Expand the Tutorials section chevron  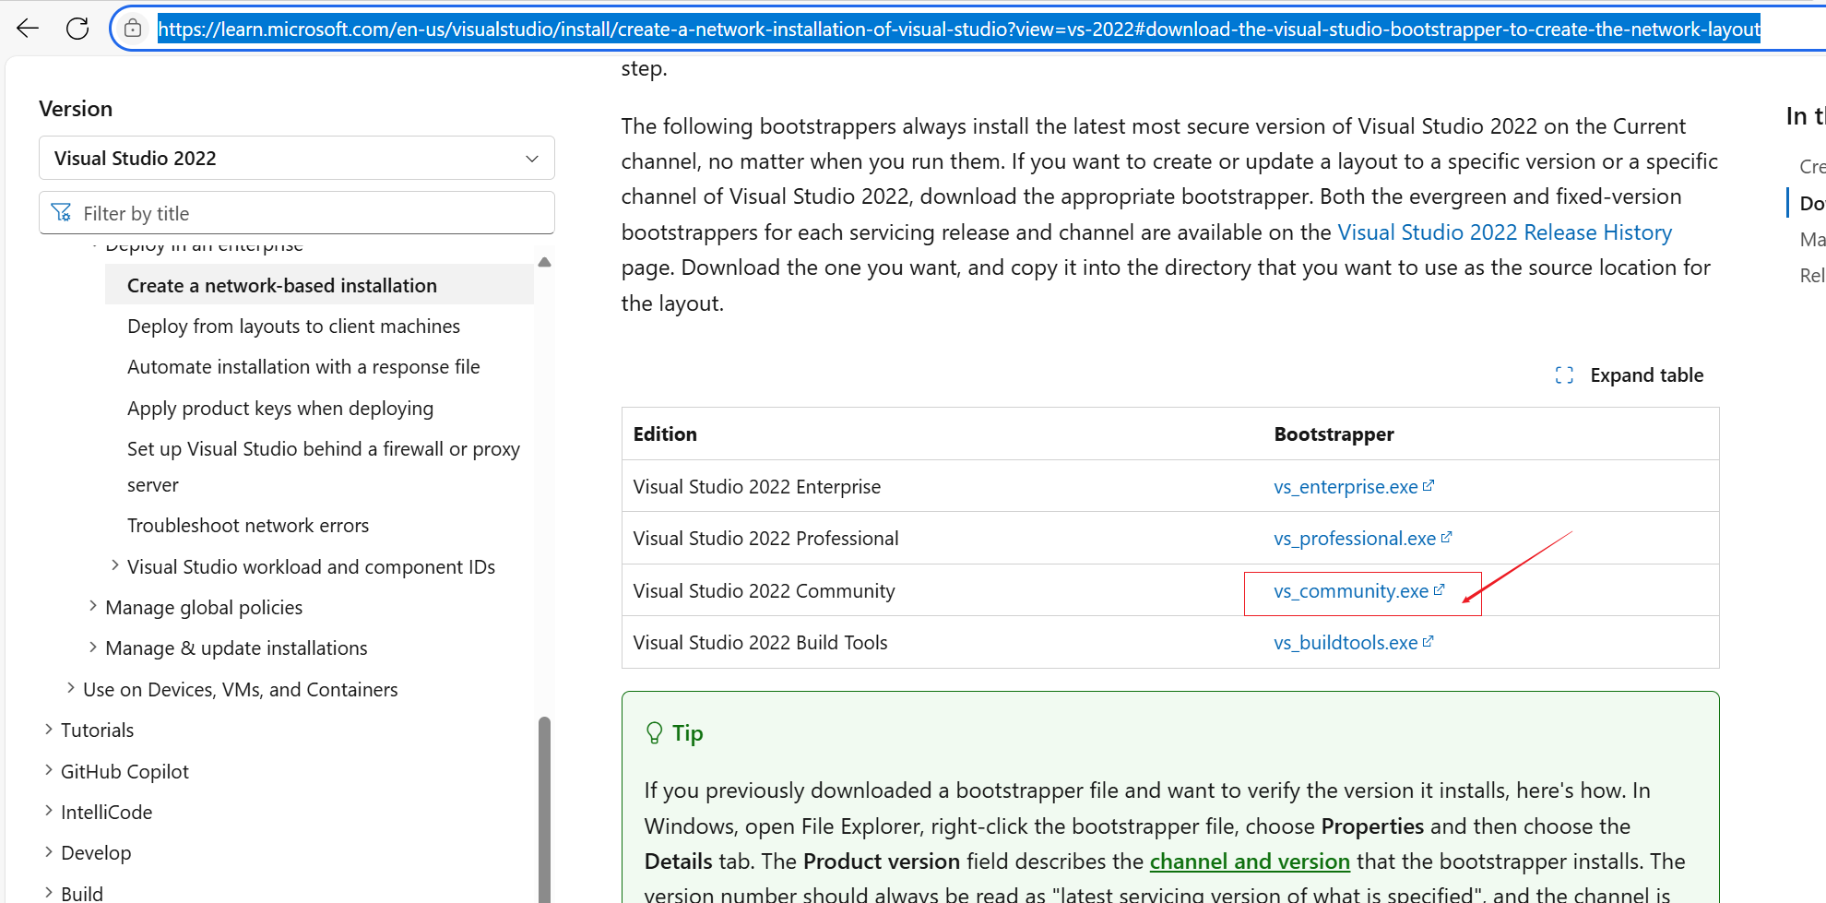pyautogui.click(x=49, y=729)
